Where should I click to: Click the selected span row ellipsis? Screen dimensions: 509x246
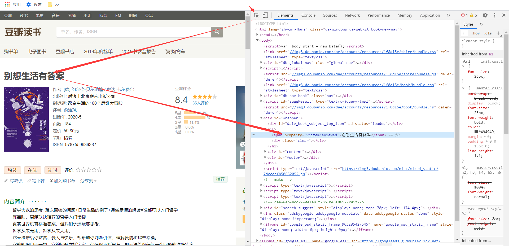(253, 135)
